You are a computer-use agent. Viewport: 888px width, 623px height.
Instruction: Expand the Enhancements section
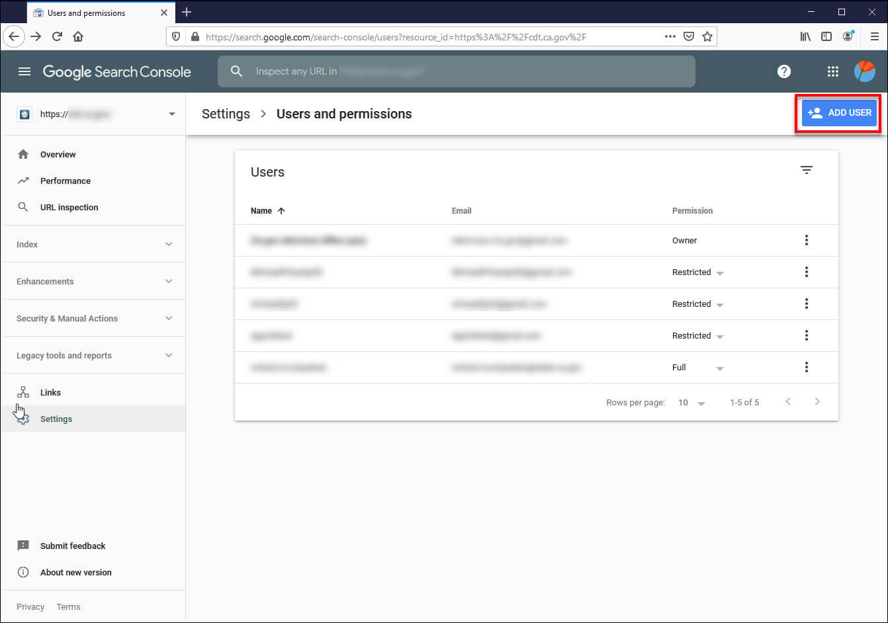tap(169, 281)
